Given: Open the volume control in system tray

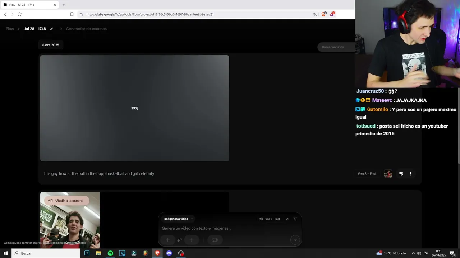Looking at the screenshot, I should tap(419, 253).
